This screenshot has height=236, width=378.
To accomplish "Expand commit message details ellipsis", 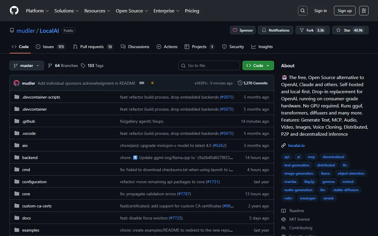I will click(142, 83).
